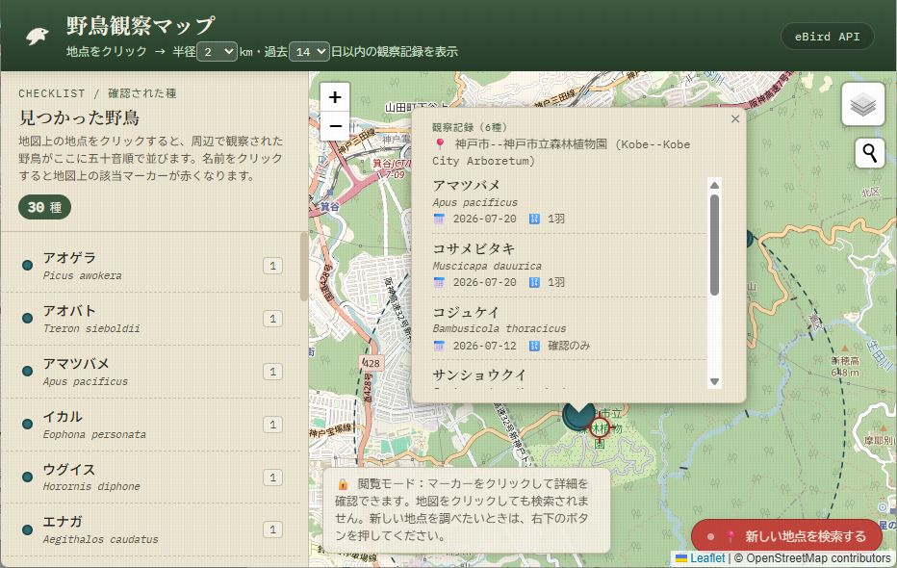Select イカル in the checklist

tap(151, 425)
